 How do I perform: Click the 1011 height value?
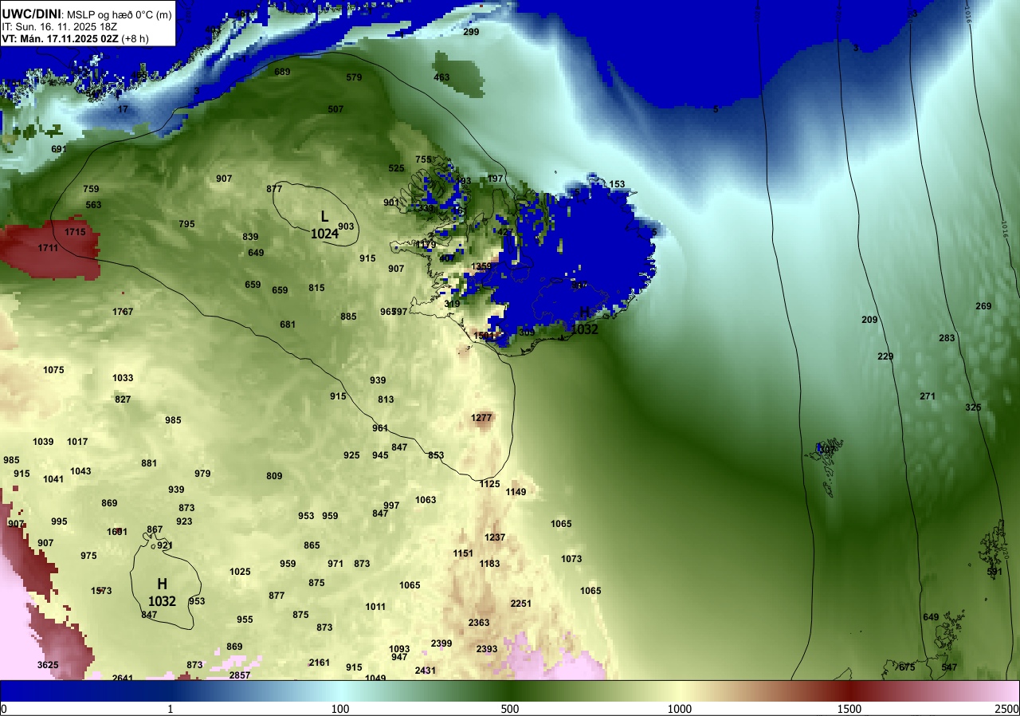tap(375, 607)
